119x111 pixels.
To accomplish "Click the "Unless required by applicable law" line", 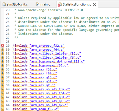I will tap(67, 18).
